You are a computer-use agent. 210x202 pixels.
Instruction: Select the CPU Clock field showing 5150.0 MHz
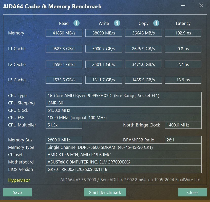click(123, 110)
